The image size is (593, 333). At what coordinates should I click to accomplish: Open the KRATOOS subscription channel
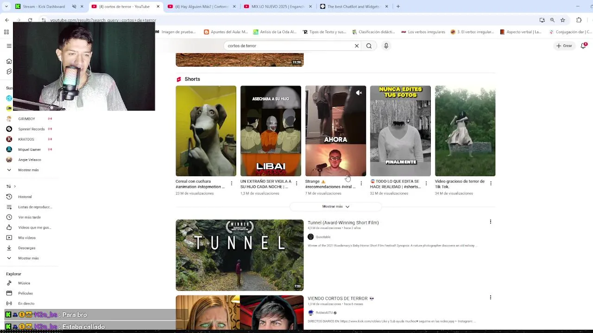pyautogui.click(x=26, y=139)
